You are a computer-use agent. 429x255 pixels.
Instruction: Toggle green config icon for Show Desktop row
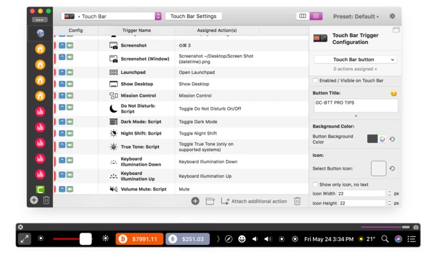click(x=70, y=84)
